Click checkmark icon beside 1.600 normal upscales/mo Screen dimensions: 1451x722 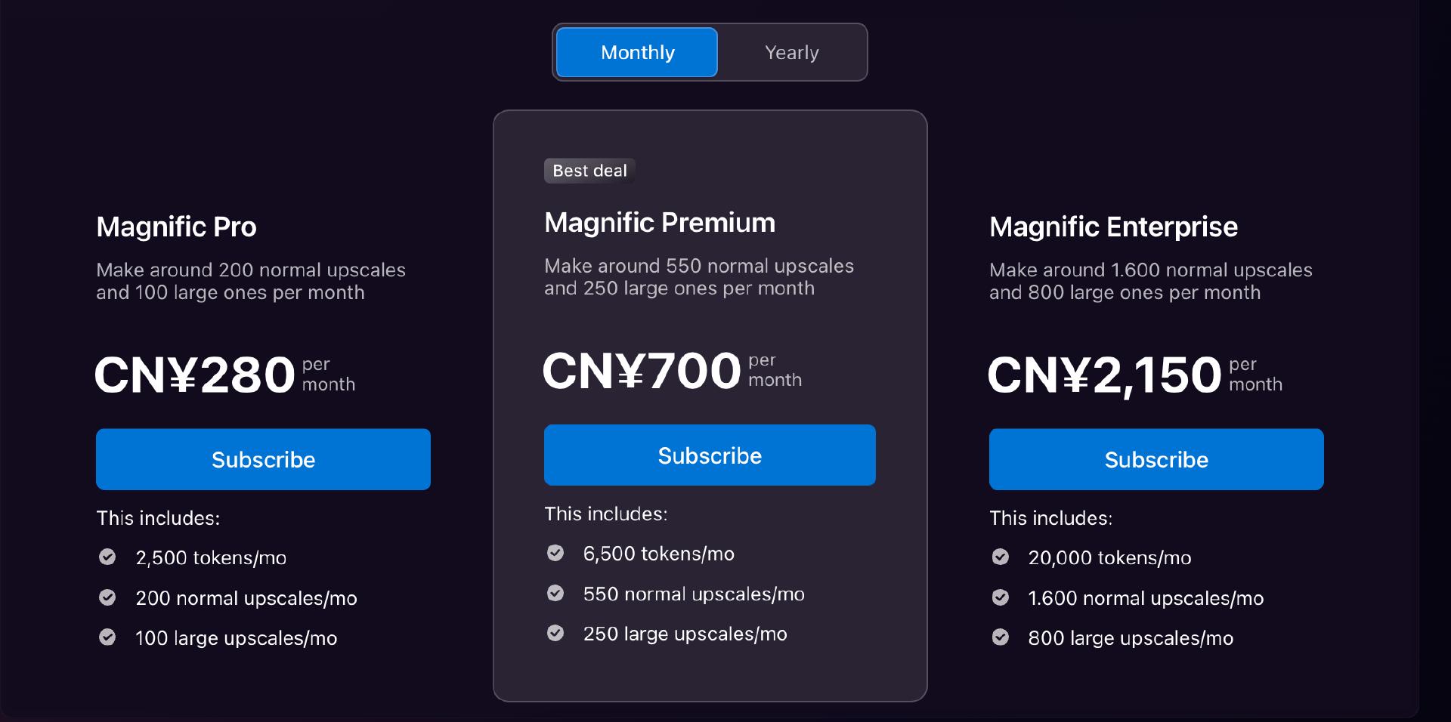(1001, 597)
